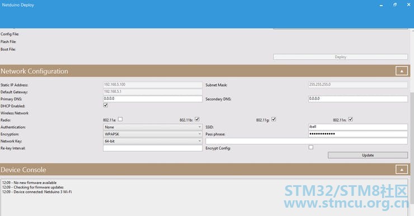The width and height of the screenshot is (414, 216).
Task: Click the Pass phrase field
Action: [x=357, y=134]
